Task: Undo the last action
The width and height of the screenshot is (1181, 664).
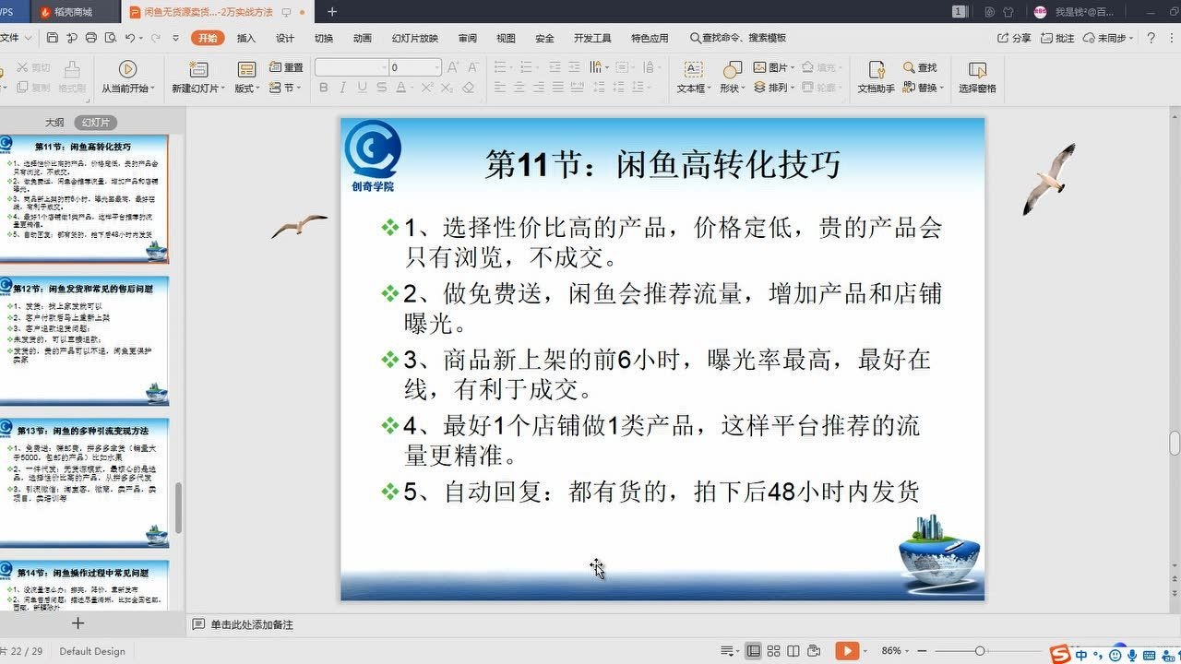Action: click(130, 38)
